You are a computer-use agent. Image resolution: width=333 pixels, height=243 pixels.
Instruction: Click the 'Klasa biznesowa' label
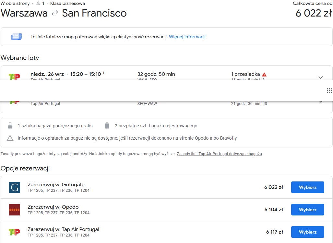[x=67, y=3]
